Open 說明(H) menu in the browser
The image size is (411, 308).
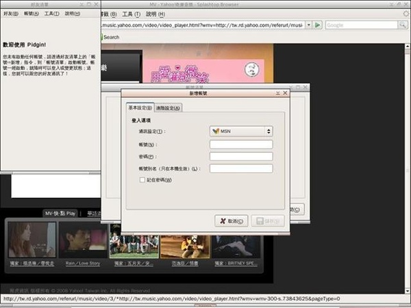(155, 14)
